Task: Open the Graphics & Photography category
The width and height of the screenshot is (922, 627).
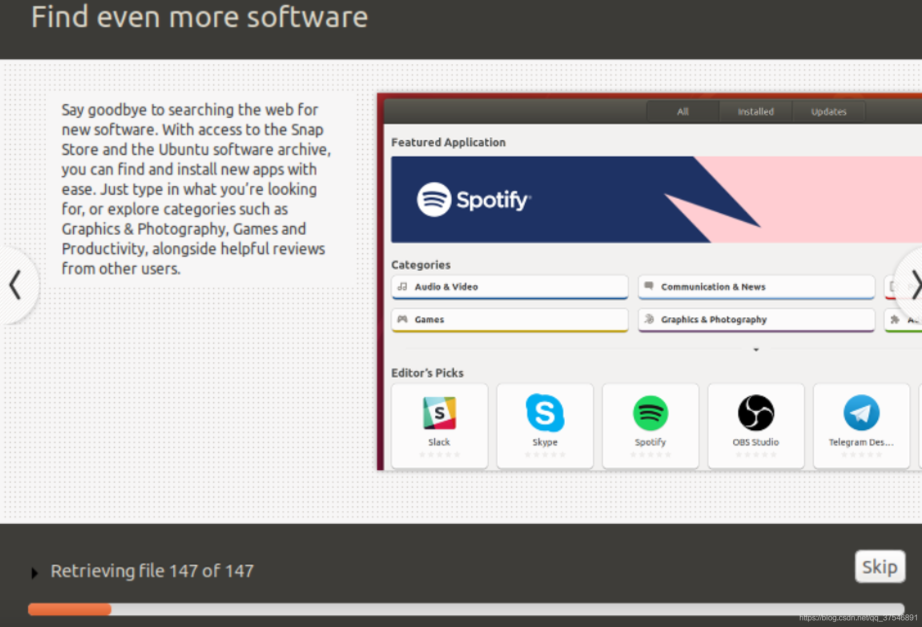Action: click(x=756, y=320)
